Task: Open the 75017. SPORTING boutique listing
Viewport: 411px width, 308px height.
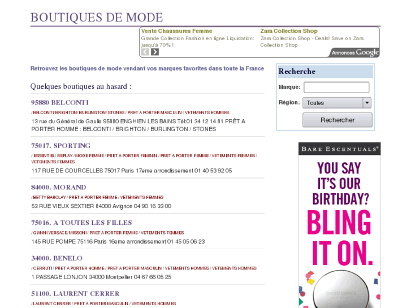Action: pyautogui.click(x=61, y=146)
